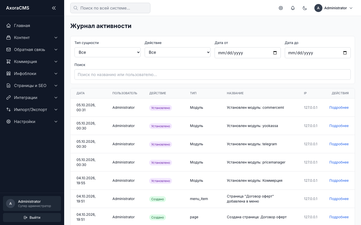
Task: Open Подробнее for yookassa module row
Action: [x=339, y=126]
